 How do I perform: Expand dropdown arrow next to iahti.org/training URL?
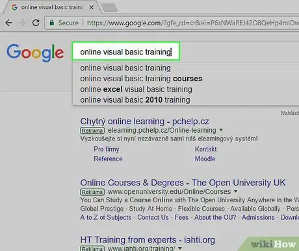pyautogui.click(x=180, y=248)
